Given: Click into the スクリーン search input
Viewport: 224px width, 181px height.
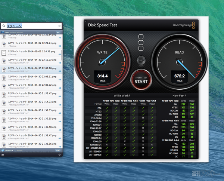Looking at the screenshot, I should pos(34,26).
